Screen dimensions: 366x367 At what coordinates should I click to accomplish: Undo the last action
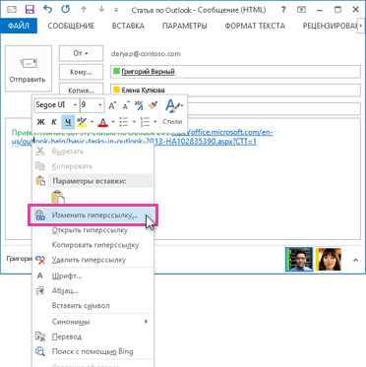click(48, 10)
